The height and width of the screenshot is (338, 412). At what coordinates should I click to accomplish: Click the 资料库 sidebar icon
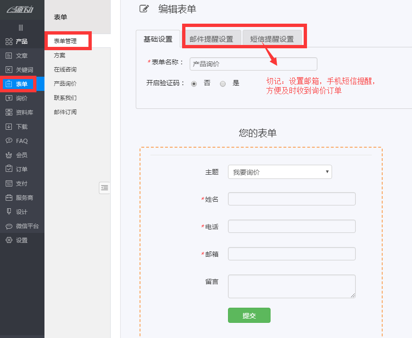pos(9,113)
